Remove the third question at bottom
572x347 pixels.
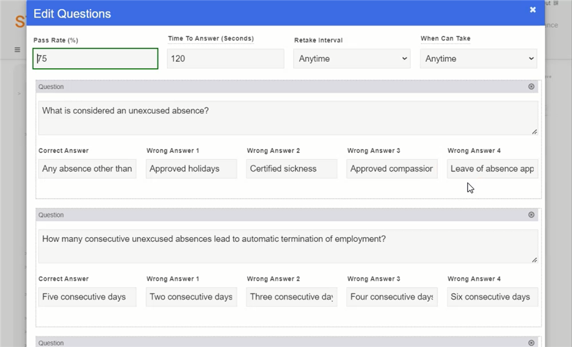[531, 343]
